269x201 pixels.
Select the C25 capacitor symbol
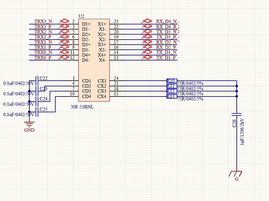[36, 112]
